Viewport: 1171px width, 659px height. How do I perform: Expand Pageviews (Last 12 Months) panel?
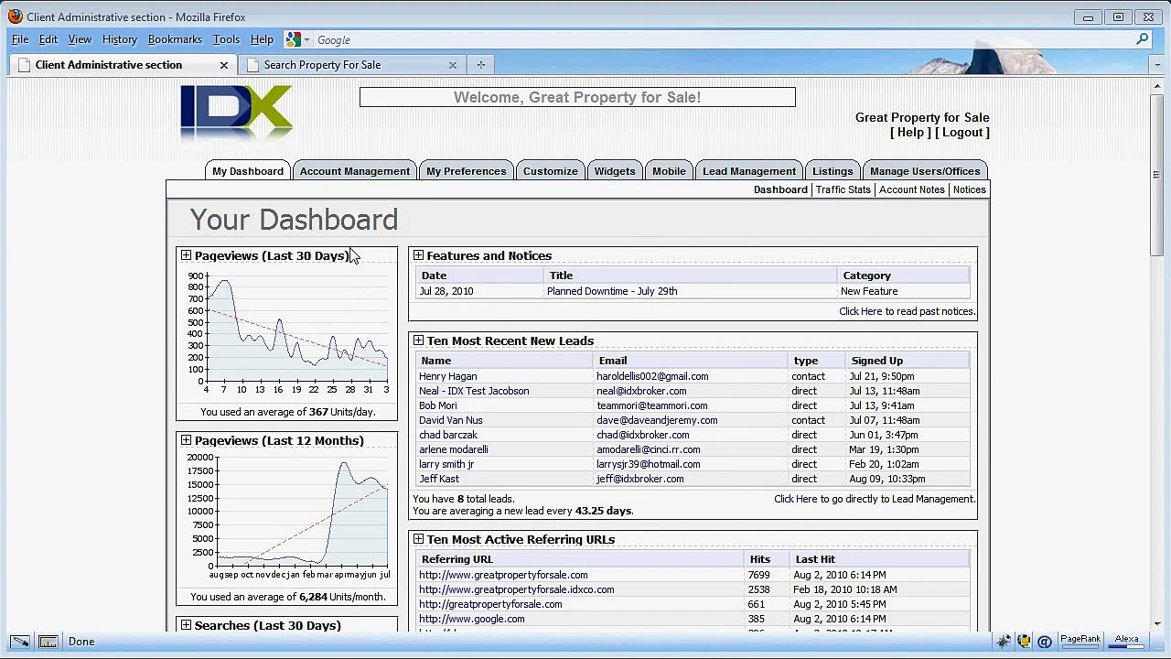click(x=186, y=440)
